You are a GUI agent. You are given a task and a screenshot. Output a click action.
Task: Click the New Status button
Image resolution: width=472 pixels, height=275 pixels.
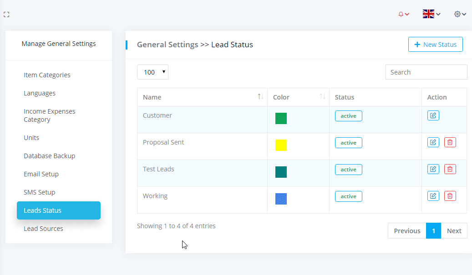(x=435, y=45)
